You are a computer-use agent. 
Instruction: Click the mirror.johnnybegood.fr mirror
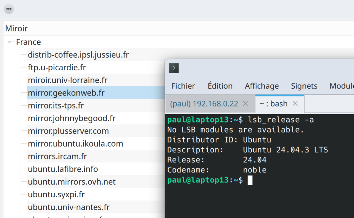(x=72, y=118)
